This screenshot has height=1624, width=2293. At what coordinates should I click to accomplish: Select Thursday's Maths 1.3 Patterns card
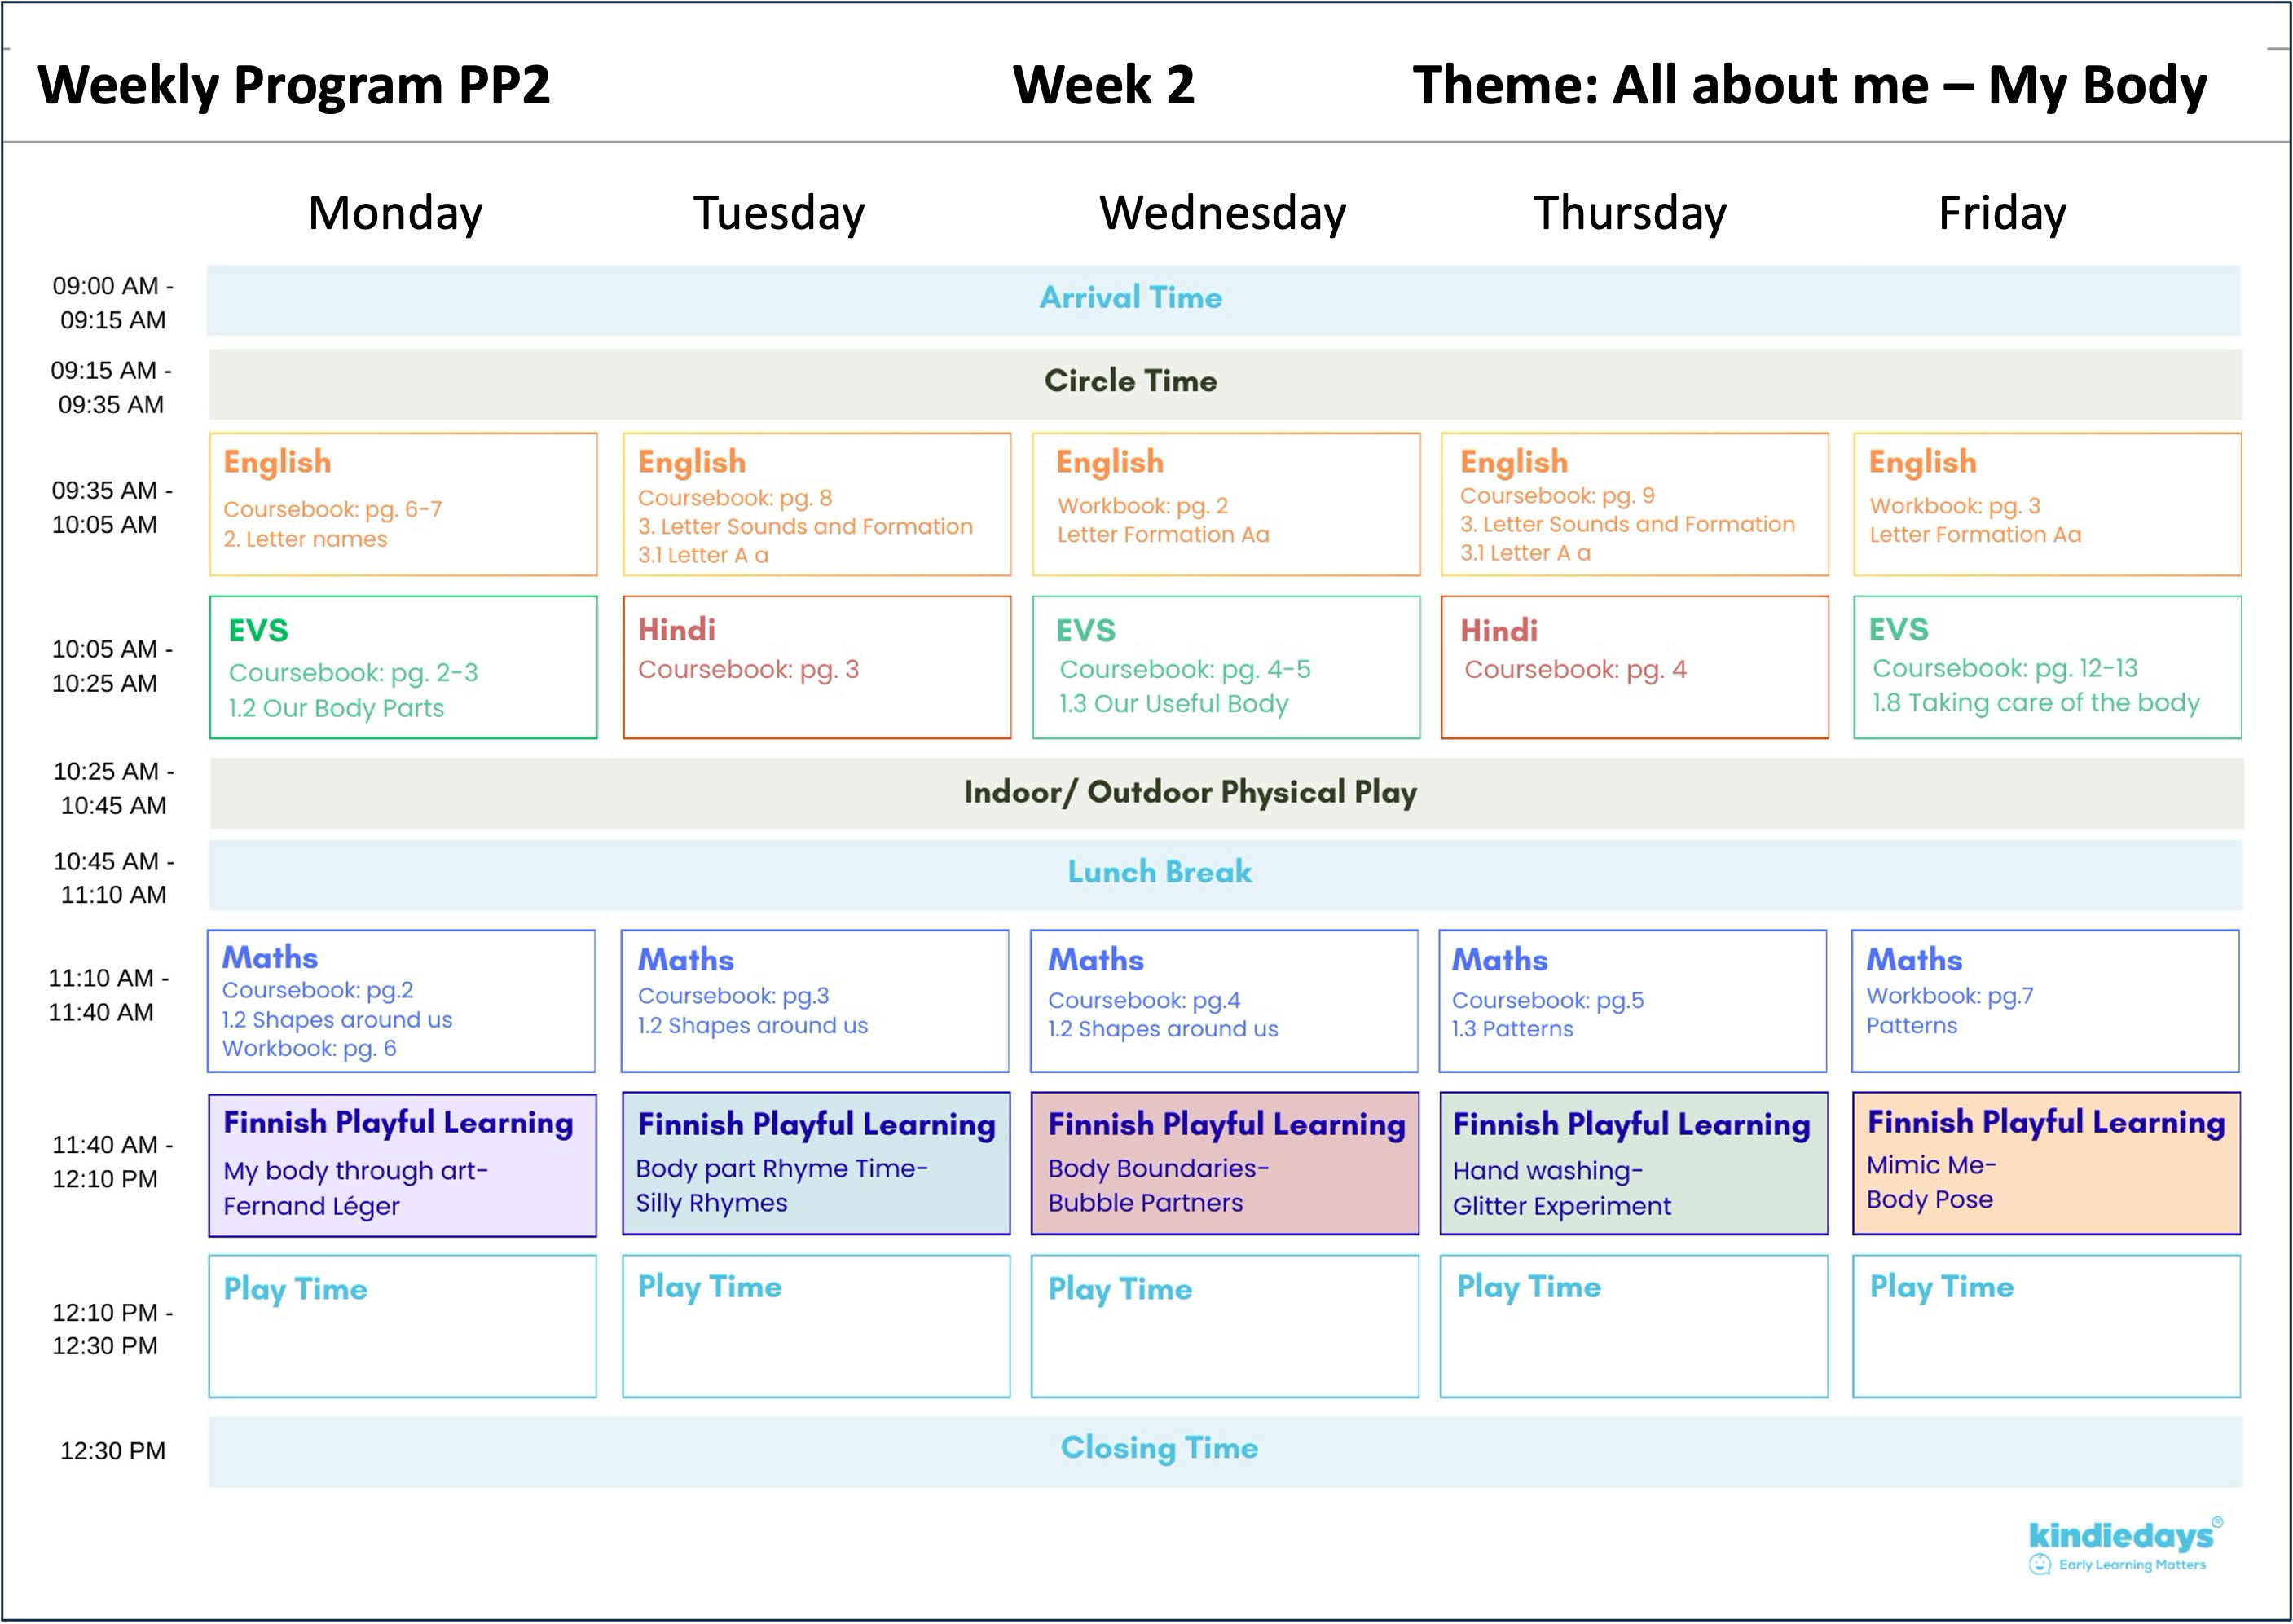pos(1632,1001)
